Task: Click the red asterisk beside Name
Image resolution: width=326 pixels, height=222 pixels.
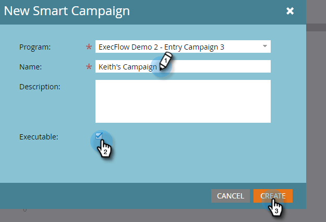Action: [x=89, y=67]
